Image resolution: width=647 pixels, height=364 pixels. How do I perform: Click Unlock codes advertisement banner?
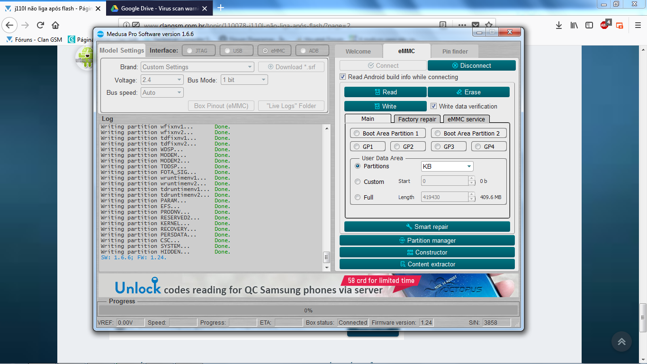coord(308,285)
